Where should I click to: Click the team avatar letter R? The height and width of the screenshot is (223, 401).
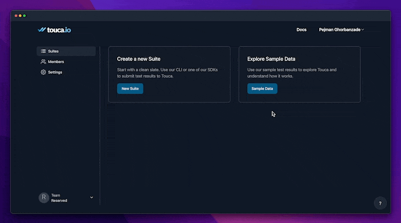[44, 197]
